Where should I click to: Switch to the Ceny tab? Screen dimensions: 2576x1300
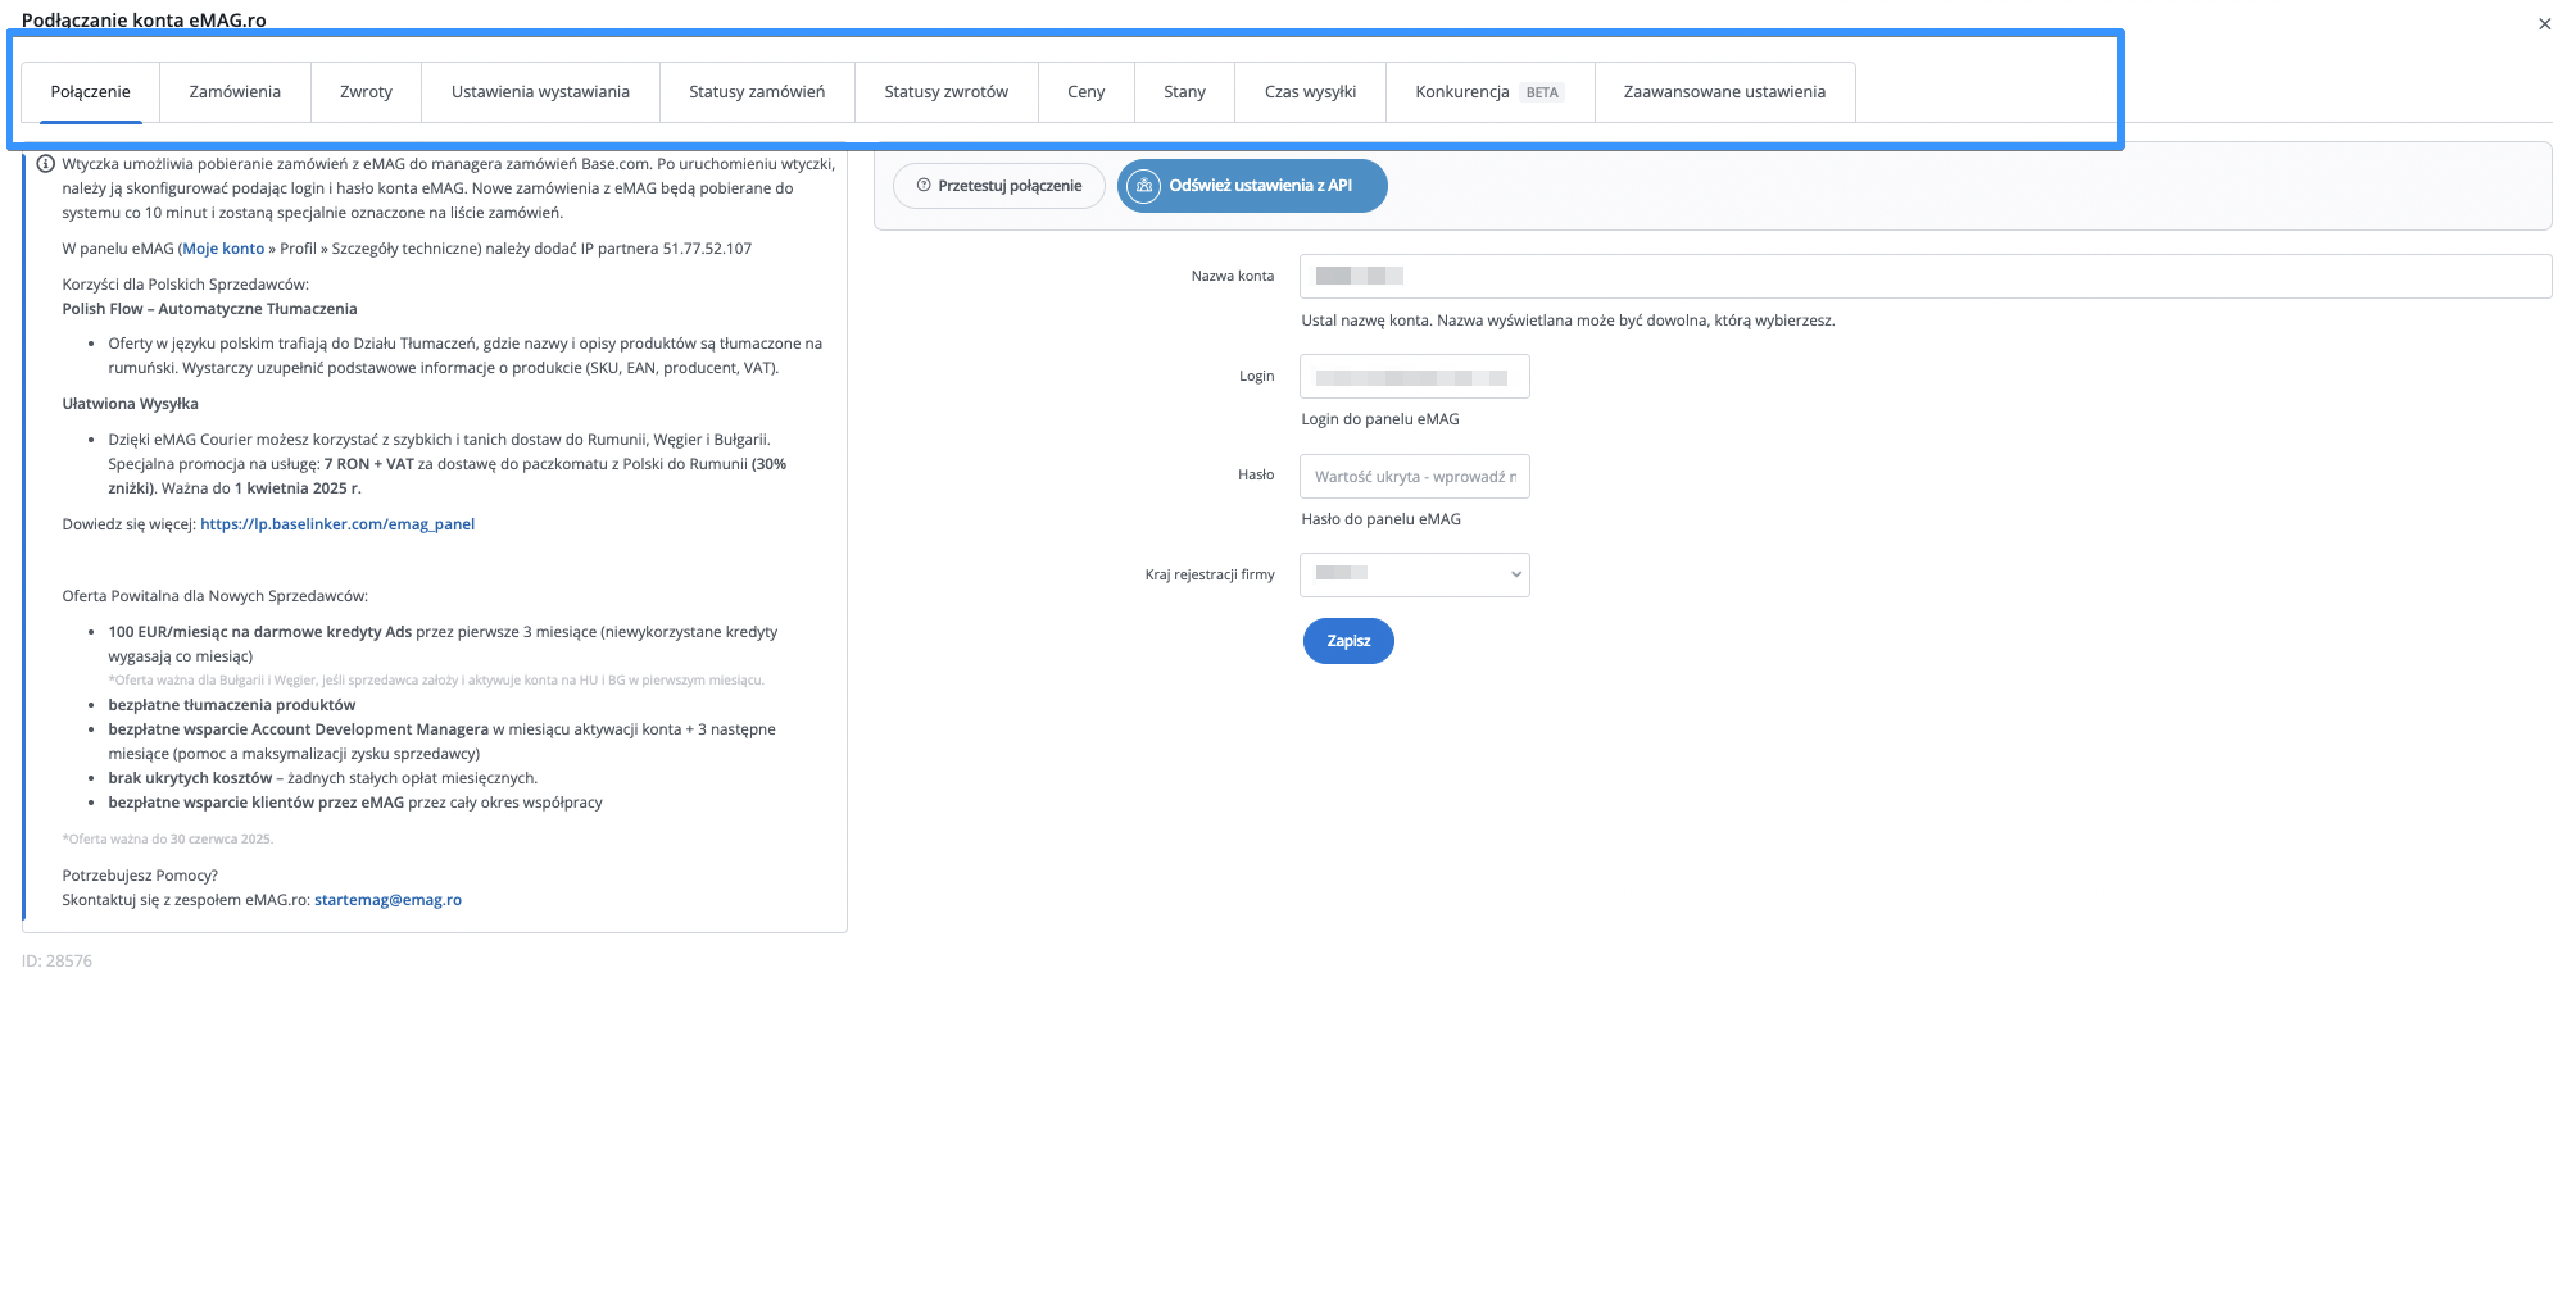click(1085, 92)
